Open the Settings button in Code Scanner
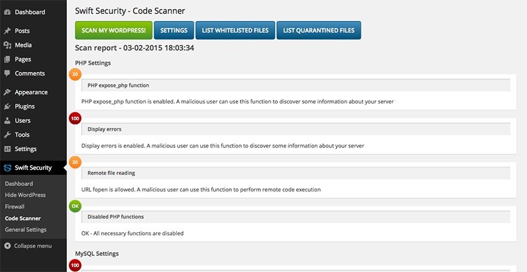Screen dimensions: 527x272 pyautogui.click(x=174, y=30)
